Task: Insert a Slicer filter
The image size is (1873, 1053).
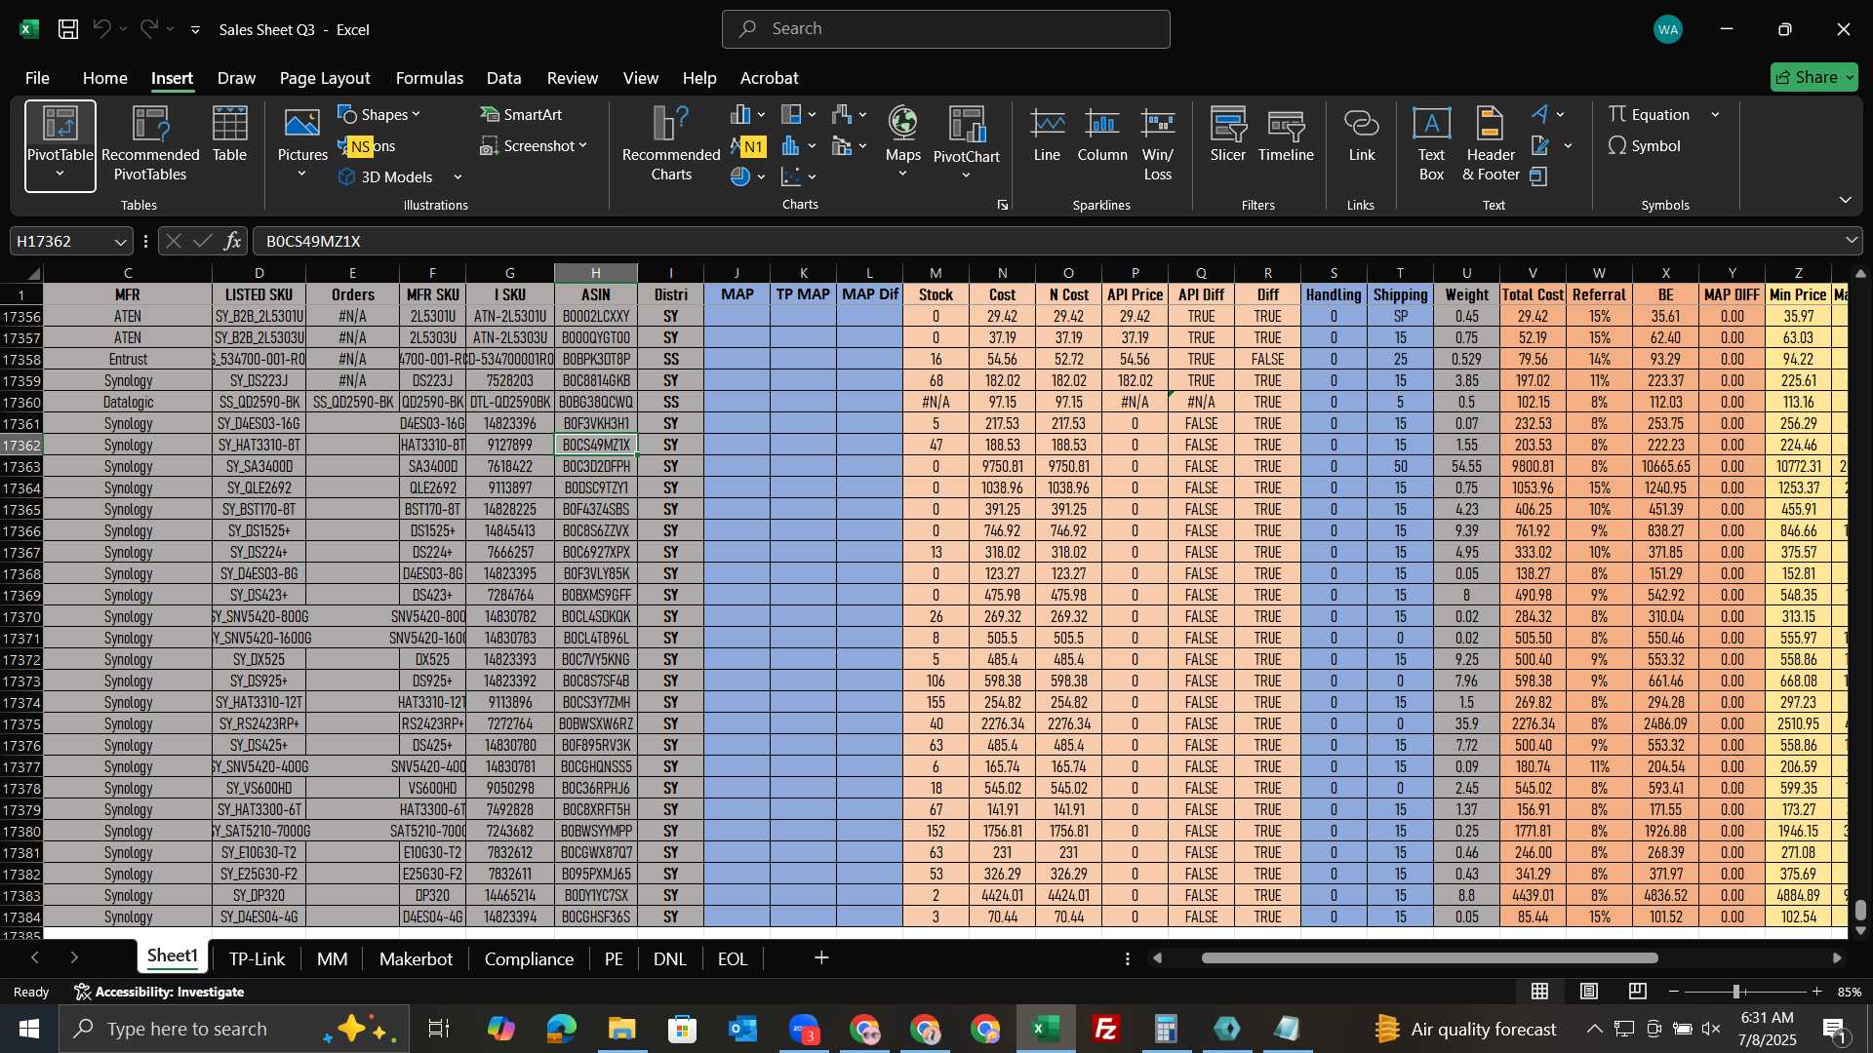Action: tap(1227, 136)
